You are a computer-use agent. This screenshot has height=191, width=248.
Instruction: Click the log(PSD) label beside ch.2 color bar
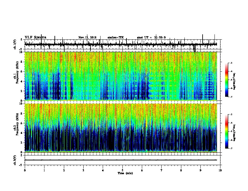click(x=234, y=133)
